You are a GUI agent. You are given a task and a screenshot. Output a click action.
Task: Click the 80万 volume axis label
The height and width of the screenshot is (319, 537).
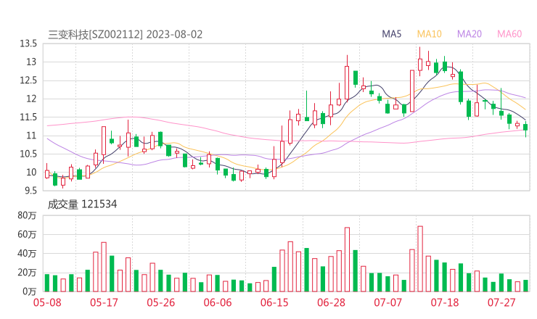tap(27, 215)
